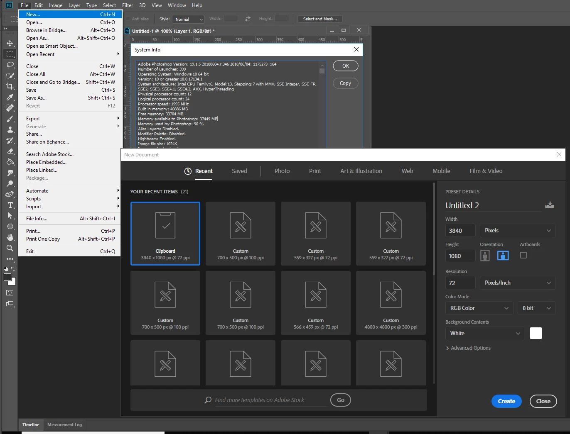Expand the Open Recent submenu
570x434 pixels.
pos(70,54)
